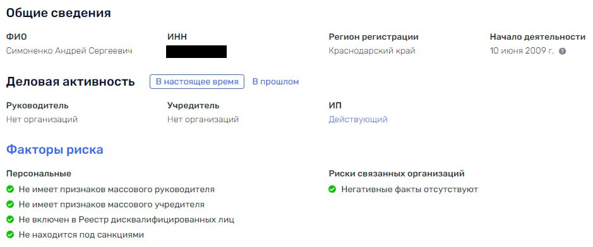Click 'Не имеет признаков массового руководителя' text
This screenshot has width=593, height=247.
click(x=116, y=189)
